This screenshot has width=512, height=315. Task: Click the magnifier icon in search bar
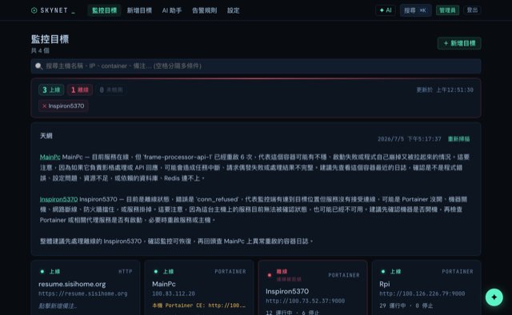coord(39,66)
